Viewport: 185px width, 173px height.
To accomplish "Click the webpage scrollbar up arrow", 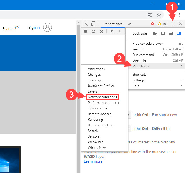I will (x=78, y=23).
